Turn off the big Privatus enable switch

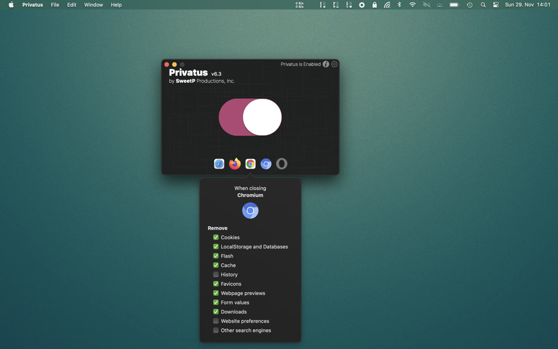coord(250,117)
